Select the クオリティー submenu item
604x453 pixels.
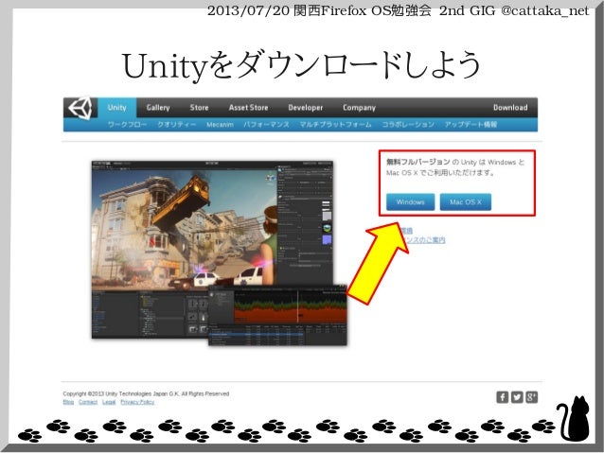click(x=177, y=124)
